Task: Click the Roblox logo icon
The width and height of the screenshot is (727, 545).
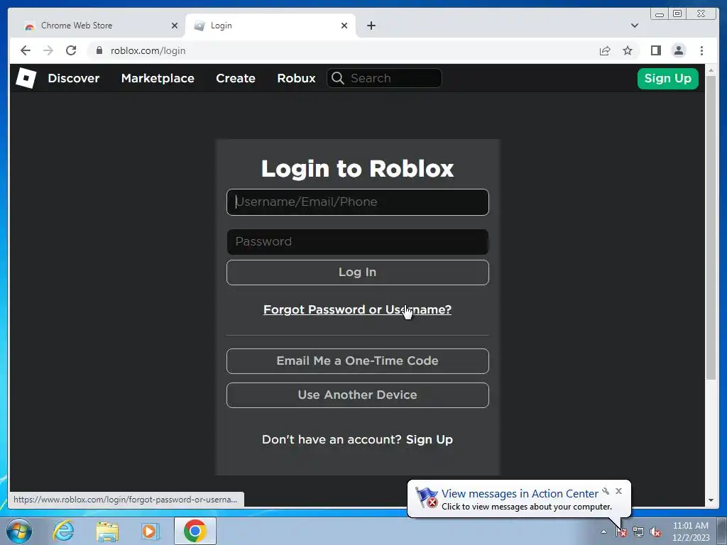Action: 26,78
